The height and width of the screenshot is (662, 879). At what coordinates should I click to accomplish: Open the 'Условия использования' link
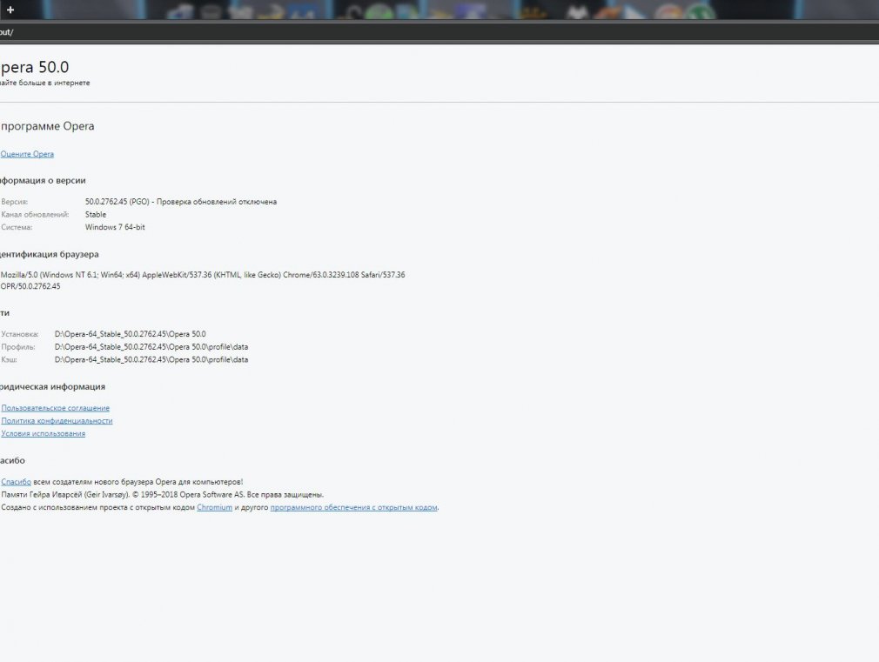[44, 433]
